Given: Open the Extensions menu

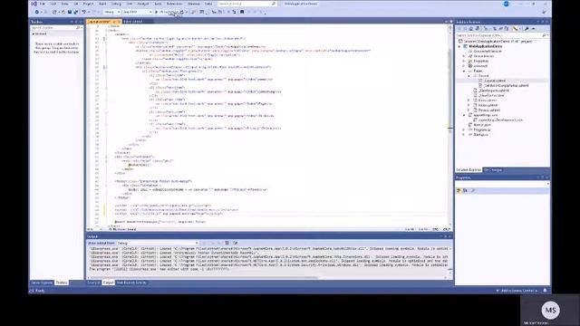Looking at the screenshot, I should point(174,4).
